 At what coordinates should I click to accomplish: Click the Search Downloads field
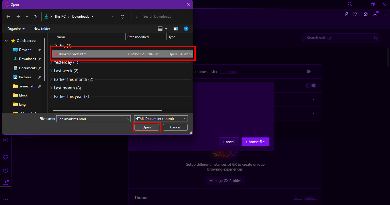point(160,17)
